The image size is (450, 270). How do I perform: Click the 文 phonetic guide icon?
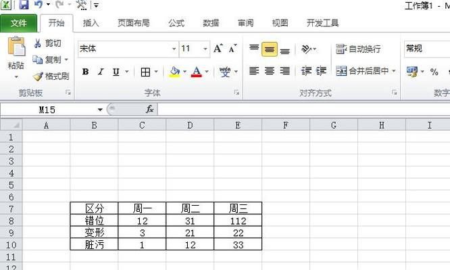(225, 72)
